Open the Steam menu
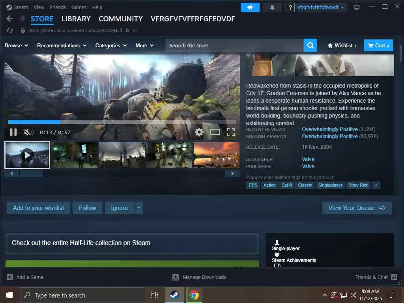This screenshot has height=303, width=404. (21, 7)
